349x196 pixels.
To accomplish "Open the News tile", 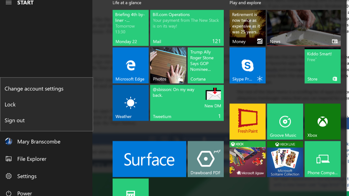I will point(304,28).
